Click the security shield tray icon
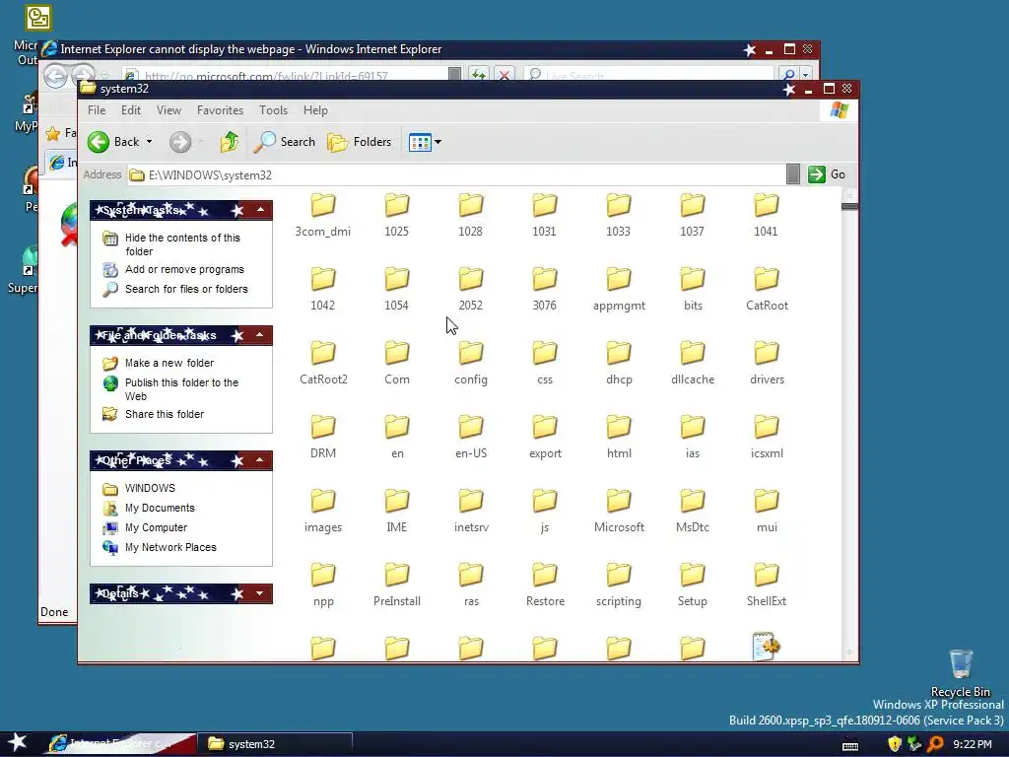Viewport: 1009px width, 757px height. pyautogui.click(x=894, y=744)
